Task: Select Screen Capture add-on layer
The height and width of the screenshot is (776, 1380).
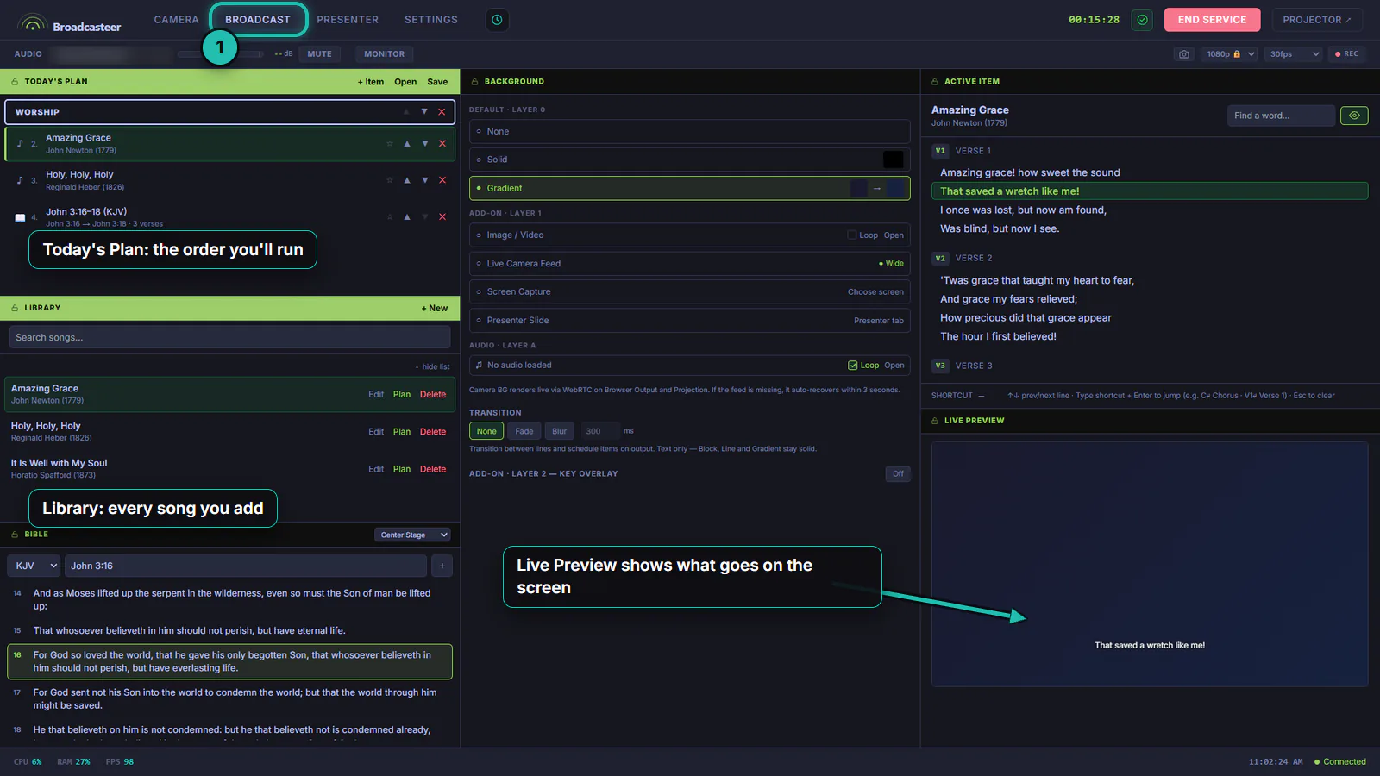Action: pos(690,292)
